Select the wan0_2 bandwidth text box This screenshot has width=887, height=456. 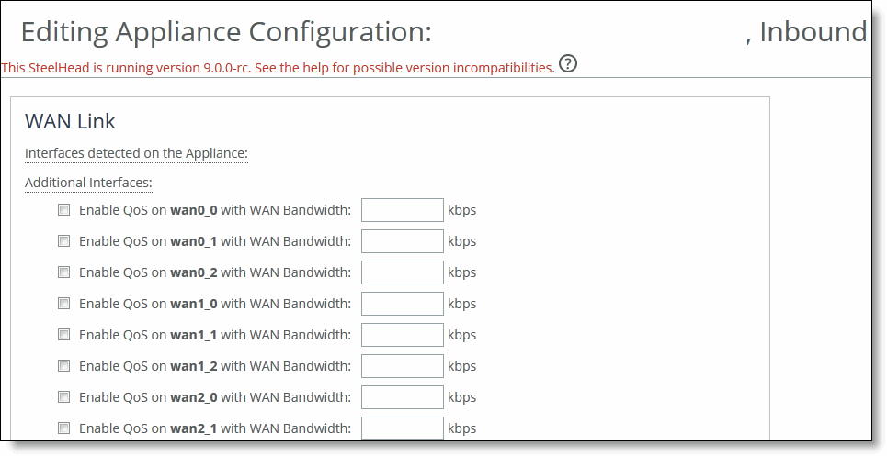coord(402,272)
